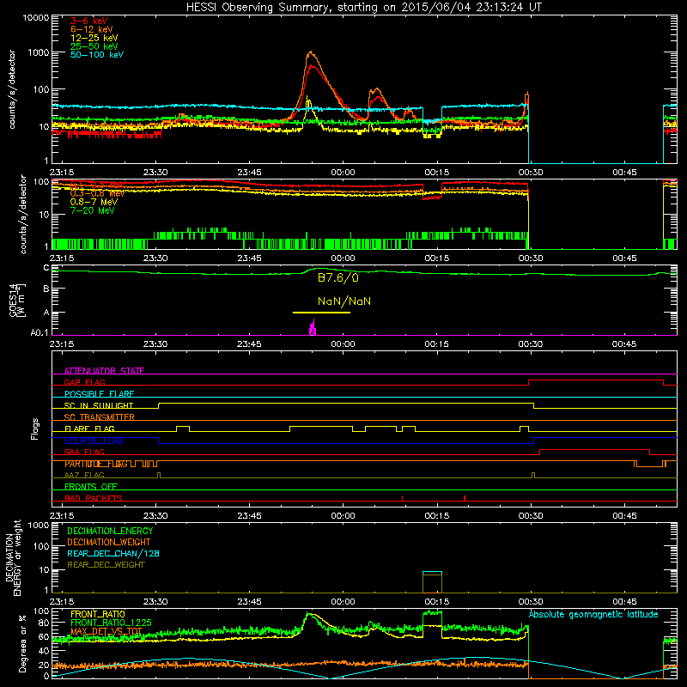Click the Degrees or % axis title
Image resolution: width=687 pixels, height=687 pixels.
(22, 643)
